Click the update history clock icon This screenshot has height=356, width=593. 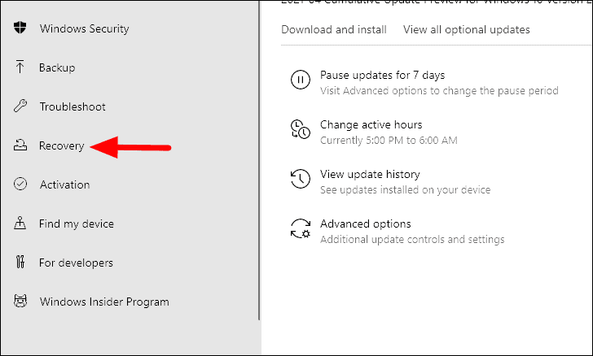pyautogui.click(x=301, y=179)
